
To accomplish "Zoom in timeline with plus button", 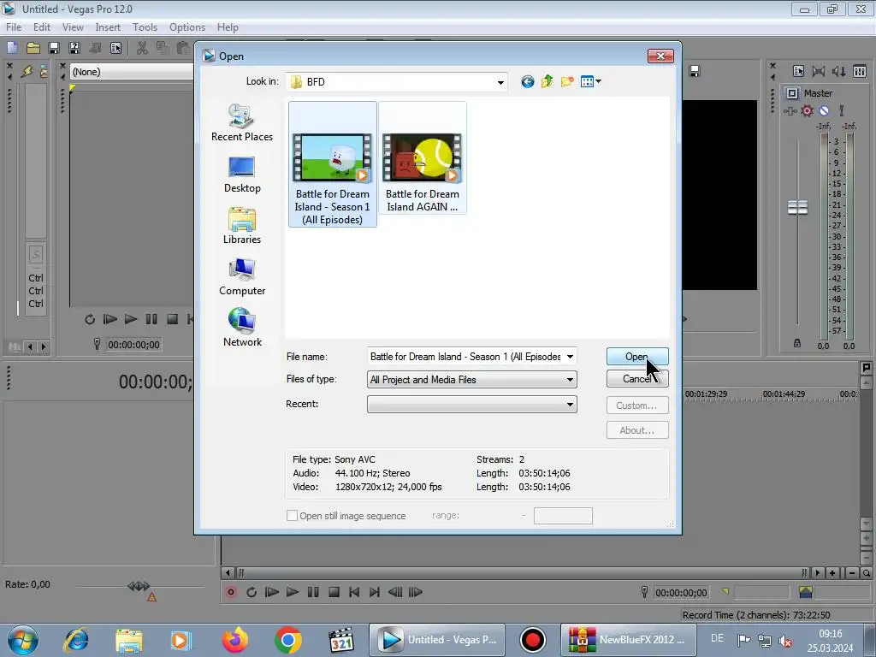I will pos(832,572).
